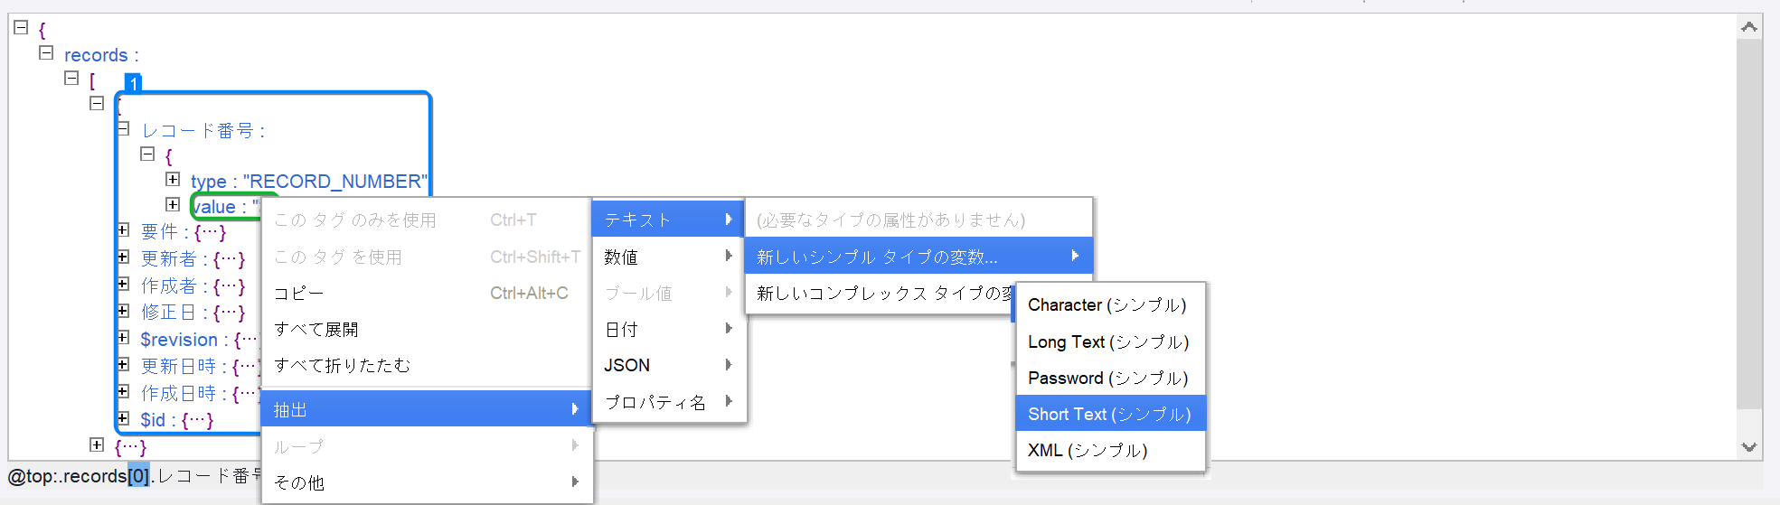Image resolution: width=1780 pixels, height=505 pixels.
Task: Expand the 要件 node
Action: click(x=124, y=229)
